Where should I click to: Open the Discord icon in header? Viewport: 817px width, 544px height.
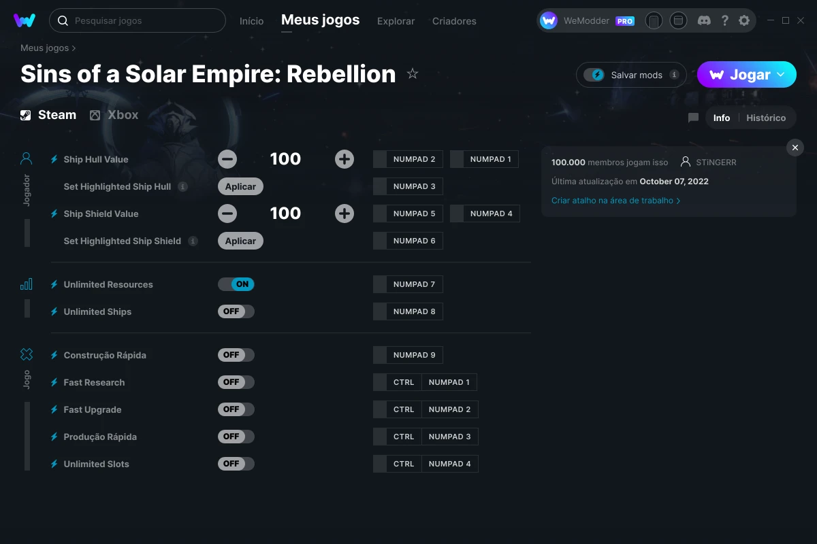coord(705,20)
